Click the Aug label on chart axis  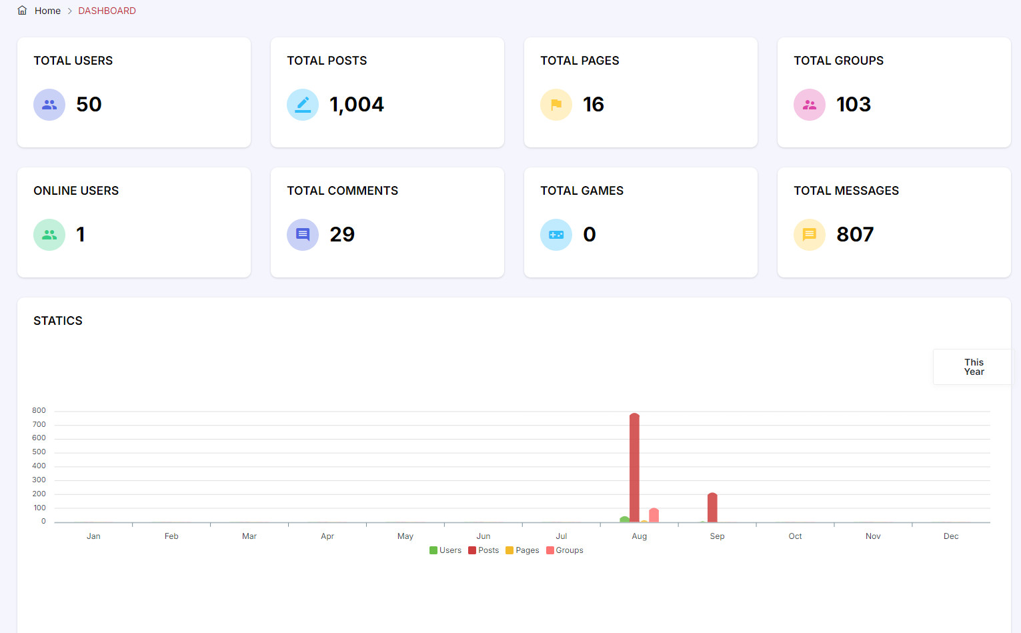[x=639, y=536]
